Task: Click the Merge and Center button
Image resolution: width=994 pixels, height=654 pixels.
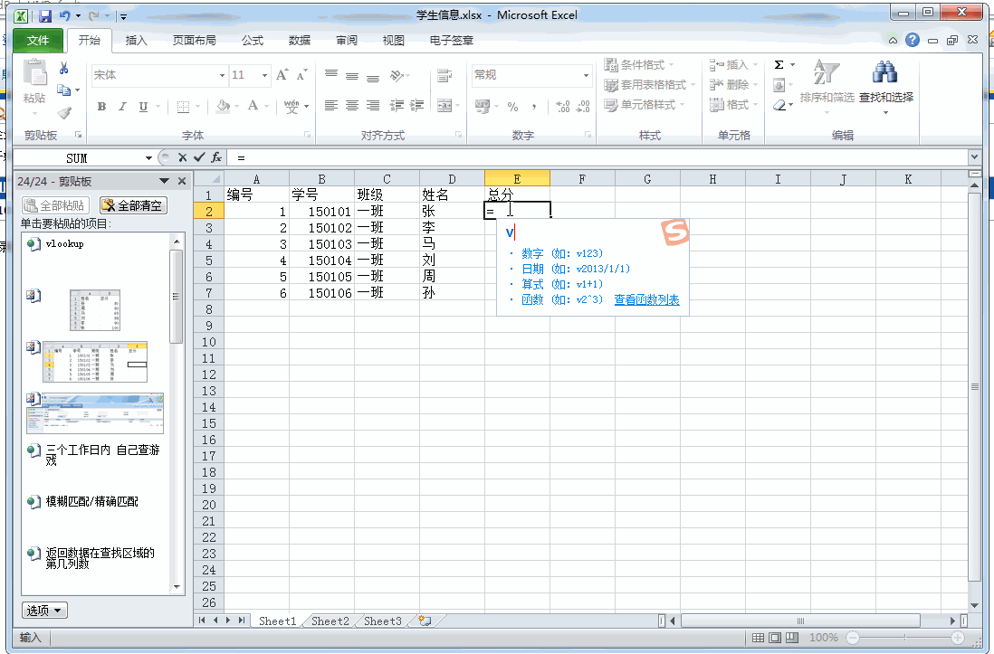Action: click(x=445, y=106)
